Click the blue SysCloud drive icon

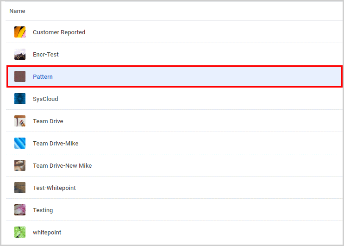click(20, 99)
